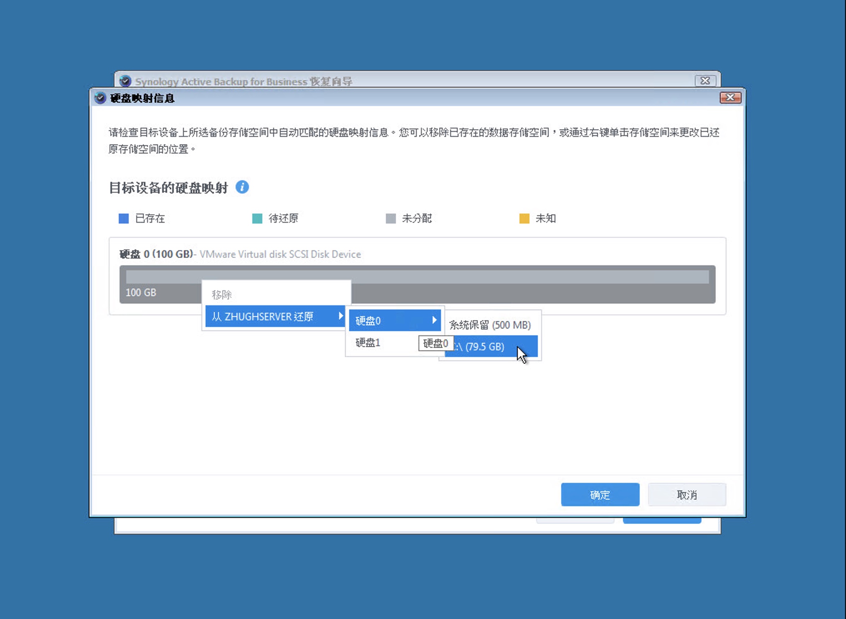Choose 硬盘0 in the restore submenu

point(395,320)
